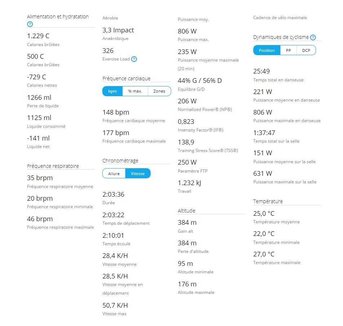This screenshot has width=343, height=326.
Task: Switch cycling dynamics to PP tab
Action: click(289, 50)
